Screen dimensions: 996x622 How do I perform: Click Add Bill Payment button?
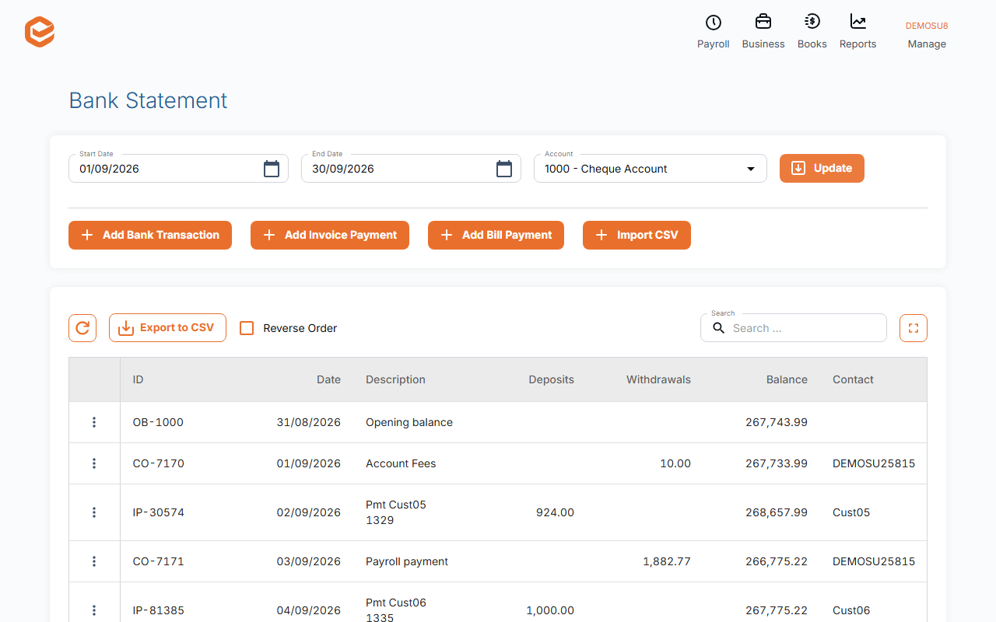point(496,235)
